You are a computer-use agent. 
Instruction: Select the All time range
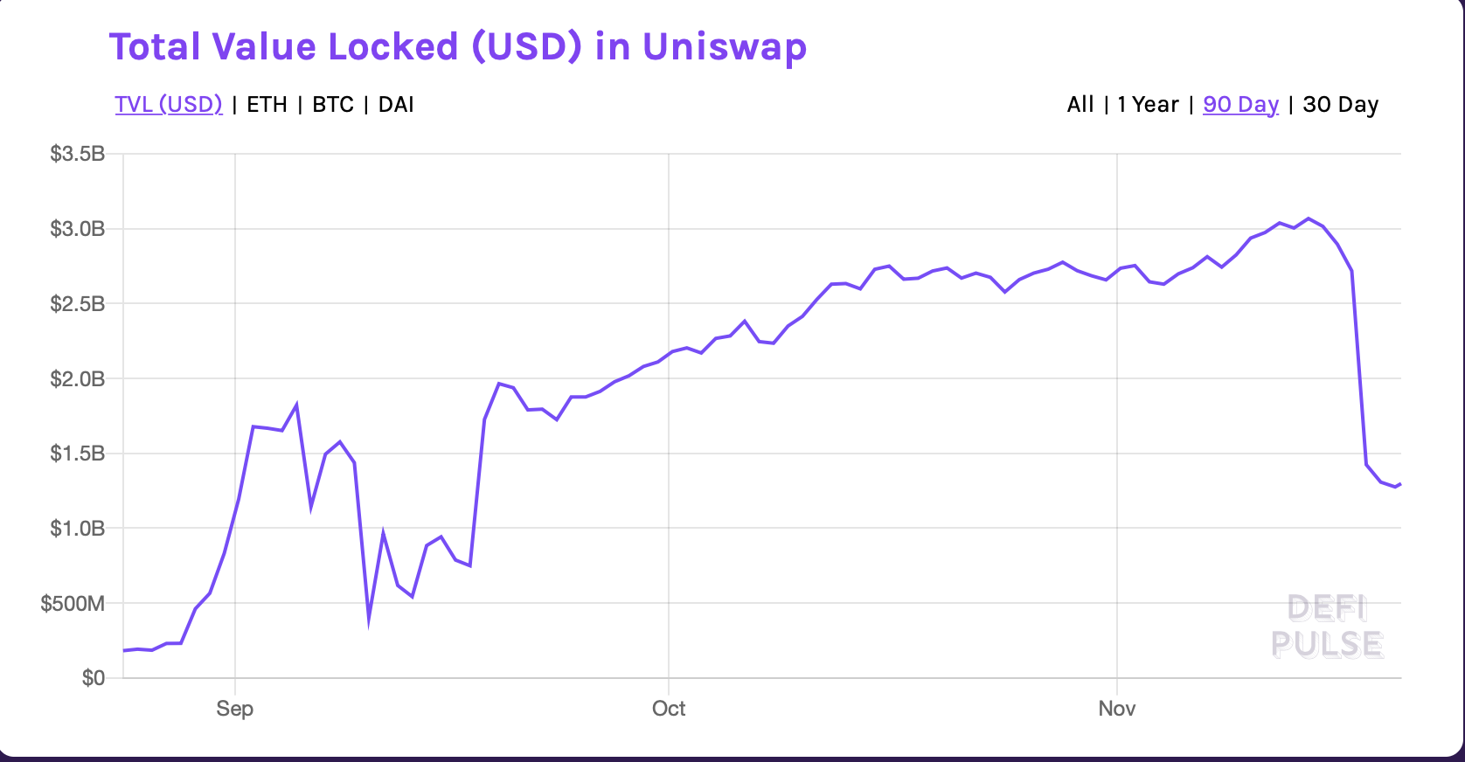coord(1080,104)
